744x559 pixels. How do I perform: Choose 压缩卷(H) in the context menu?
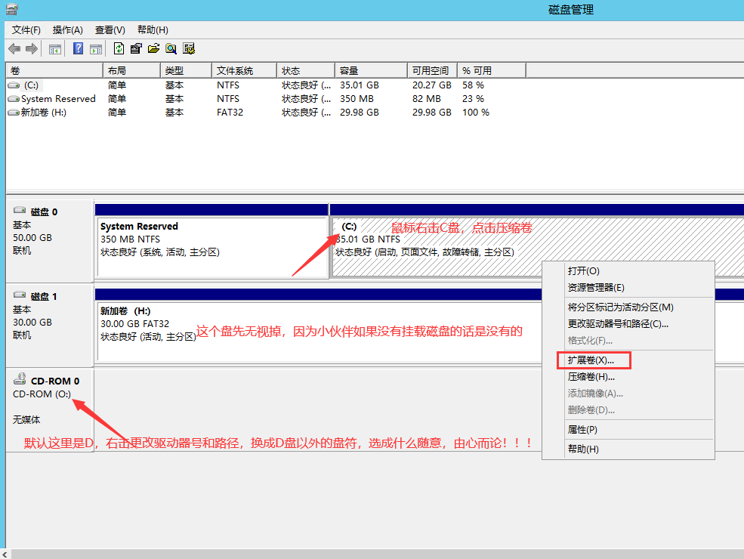click(x=591, y=376)
